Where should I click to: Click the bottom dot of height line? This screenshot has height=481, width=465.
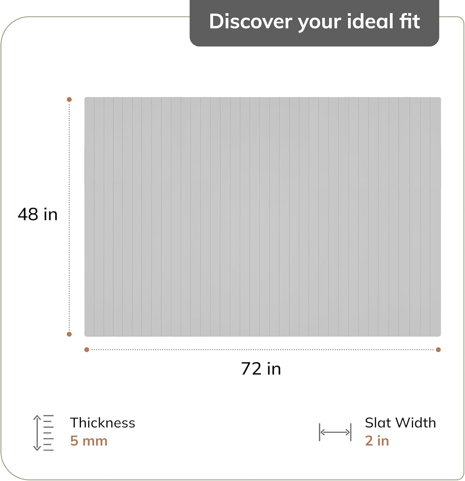[69, 334]
